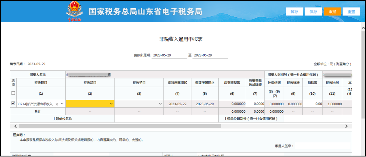Image resolution: width=366 pixels, height=157 pixels.
Task: Click the 30714 矿产资源专项收入 field
Action: tap(35, 104)
